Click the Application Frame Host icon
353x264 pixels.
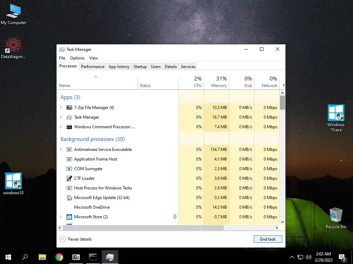tap(69, 159)
